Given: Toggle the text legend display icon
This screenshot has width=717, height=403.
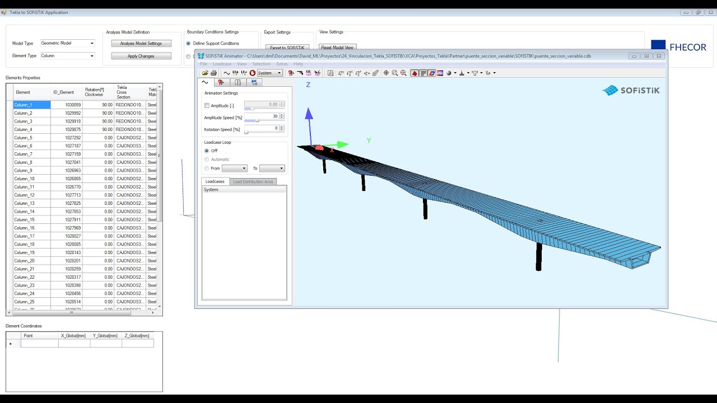Looking at the screenshot, I should click(x=423, y=73).
